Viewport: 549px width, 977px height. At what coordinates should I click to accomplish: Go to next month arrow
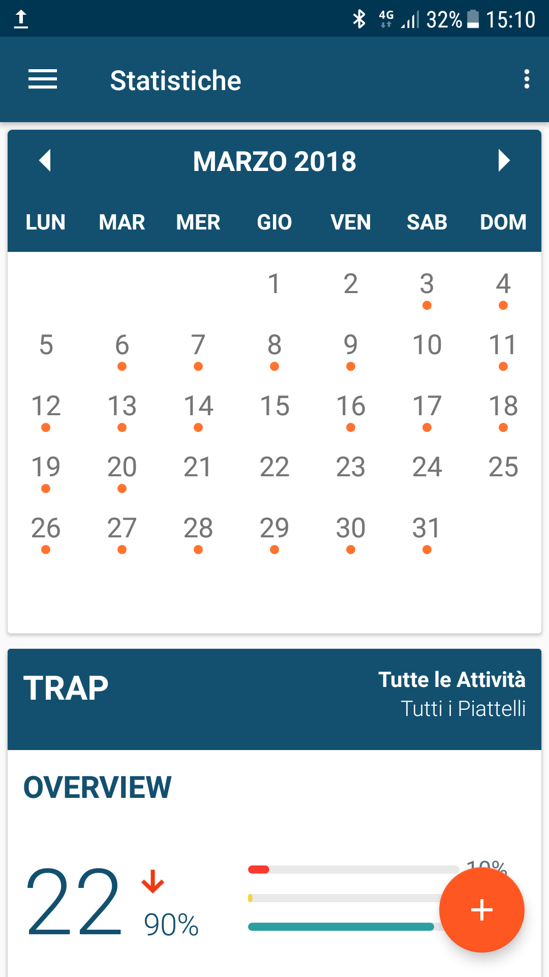point(504,160)
